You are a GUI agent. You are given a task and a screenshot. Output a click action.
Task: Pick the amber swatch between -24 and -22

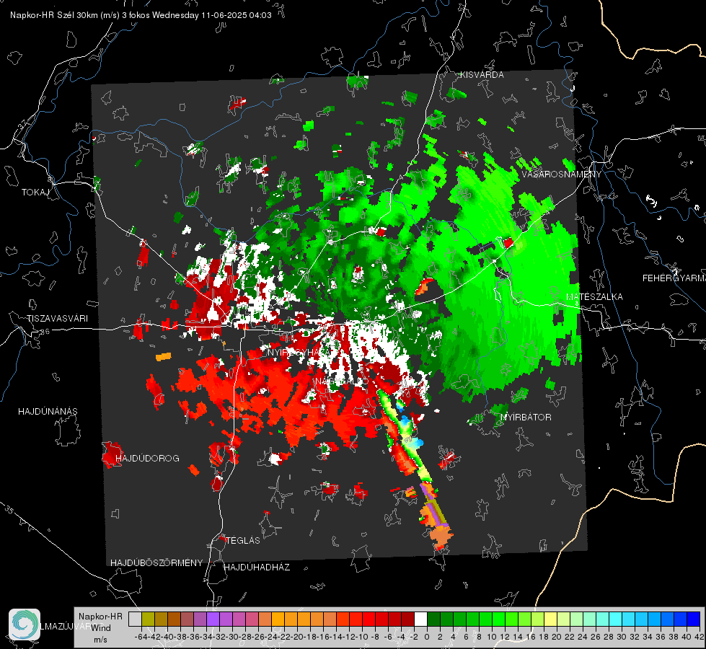278,619
